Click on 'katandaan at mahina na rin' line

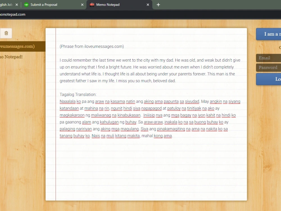139,108
